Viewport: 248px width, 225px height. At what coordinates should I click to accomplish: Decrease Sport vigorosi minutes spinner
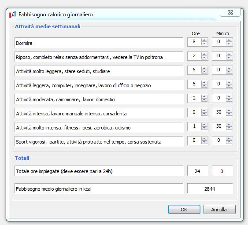tap(229, 142)
